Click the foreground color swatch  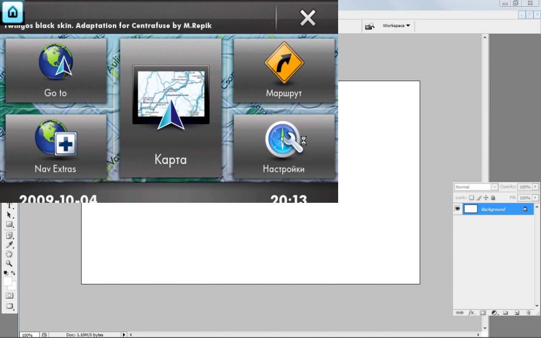(x=8, y=282)
